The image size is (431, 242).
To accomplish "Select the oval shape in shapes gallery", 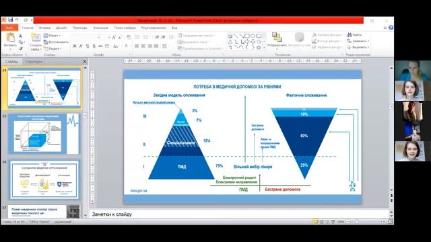I will coord(253,36).
